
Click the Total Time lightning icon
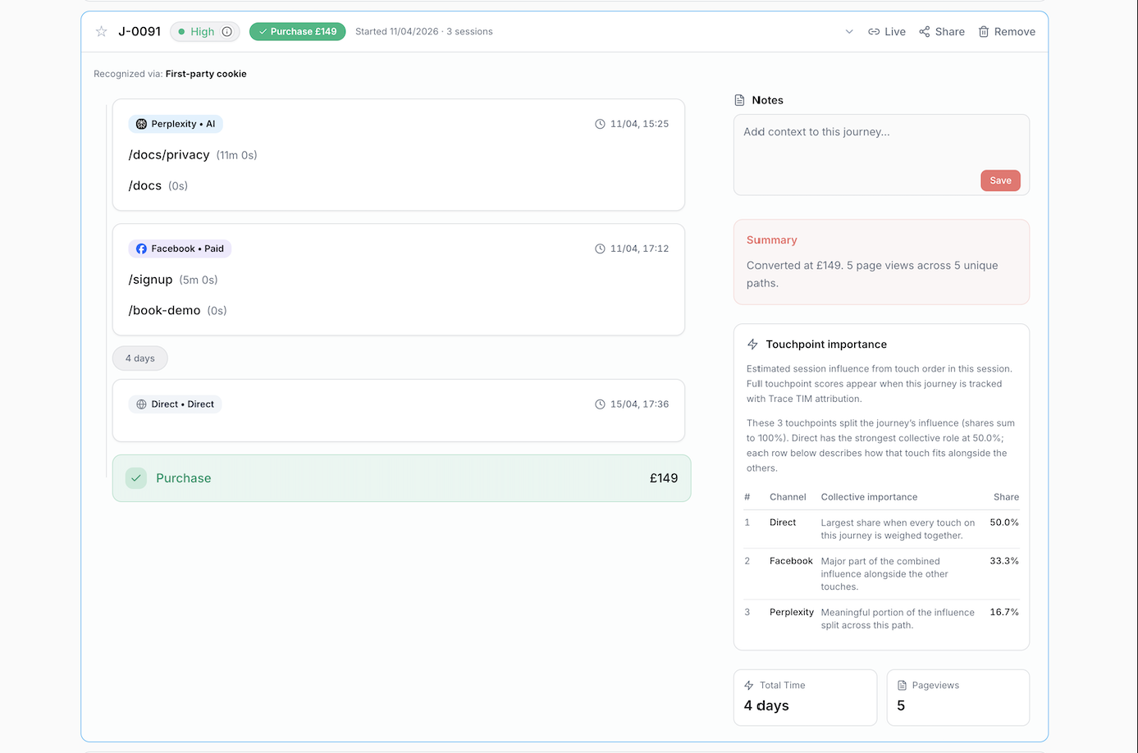[748, 686]
